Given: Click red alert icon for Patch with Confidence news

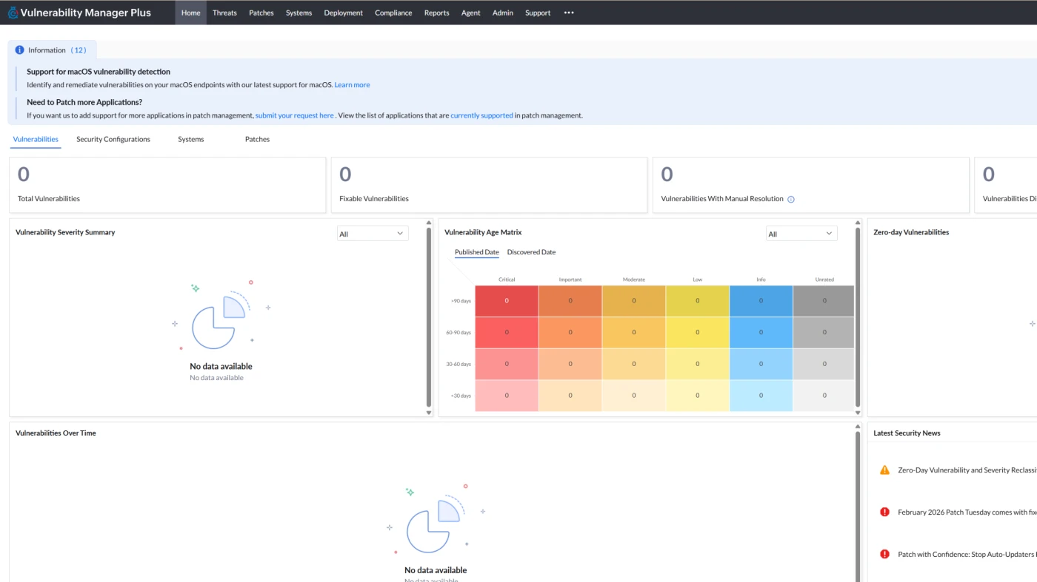Looking at the screenshot, I should pos(884,554).
